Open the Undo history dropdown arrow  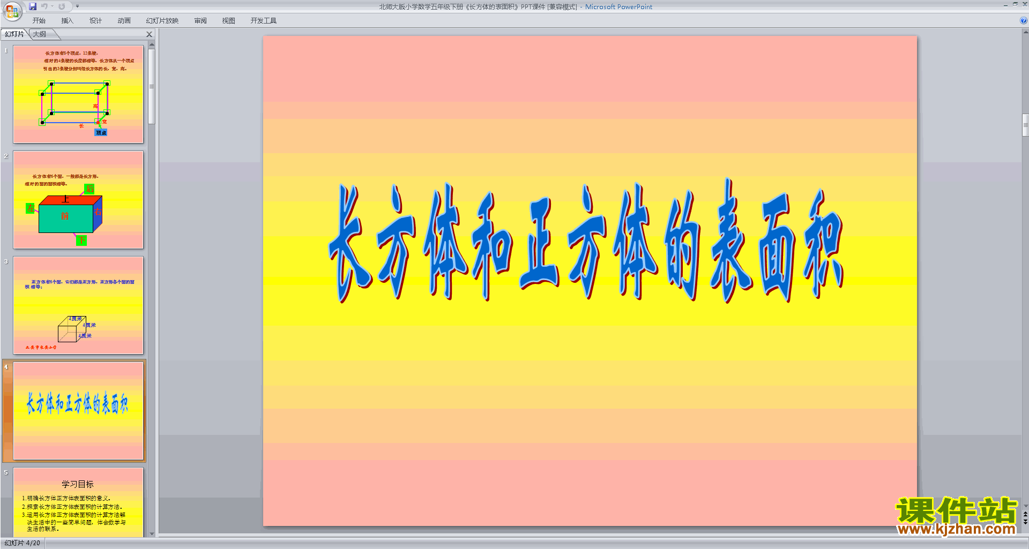pos(53,6)
